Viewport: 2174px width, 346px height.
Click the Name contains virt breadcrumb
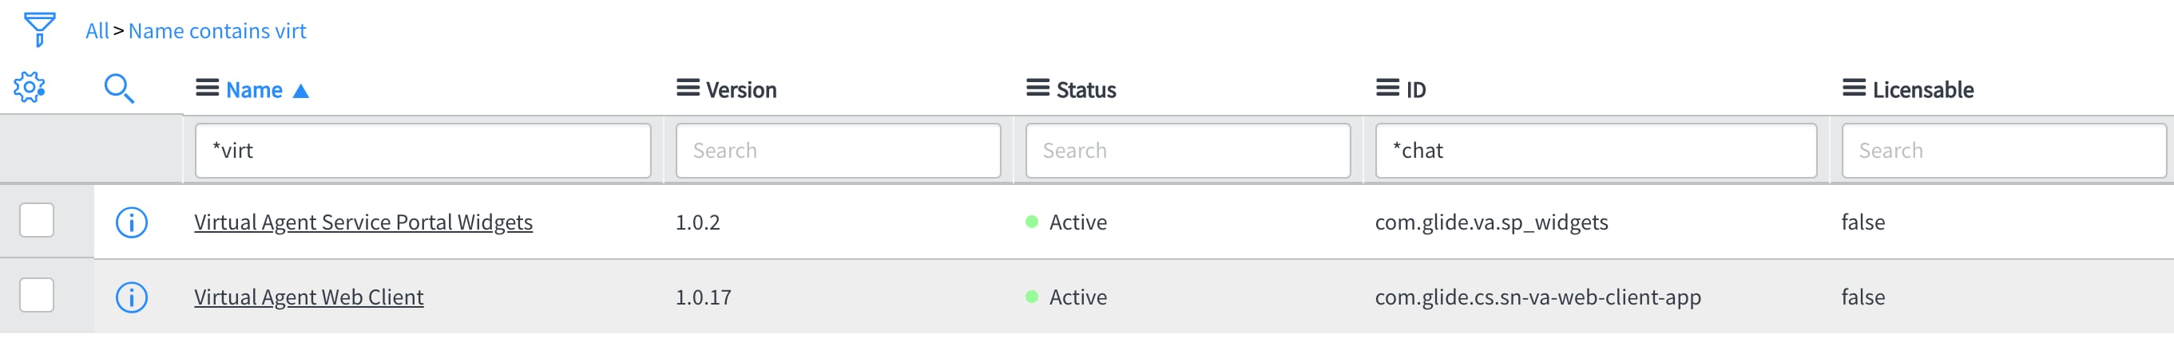(x=217, y=31)
